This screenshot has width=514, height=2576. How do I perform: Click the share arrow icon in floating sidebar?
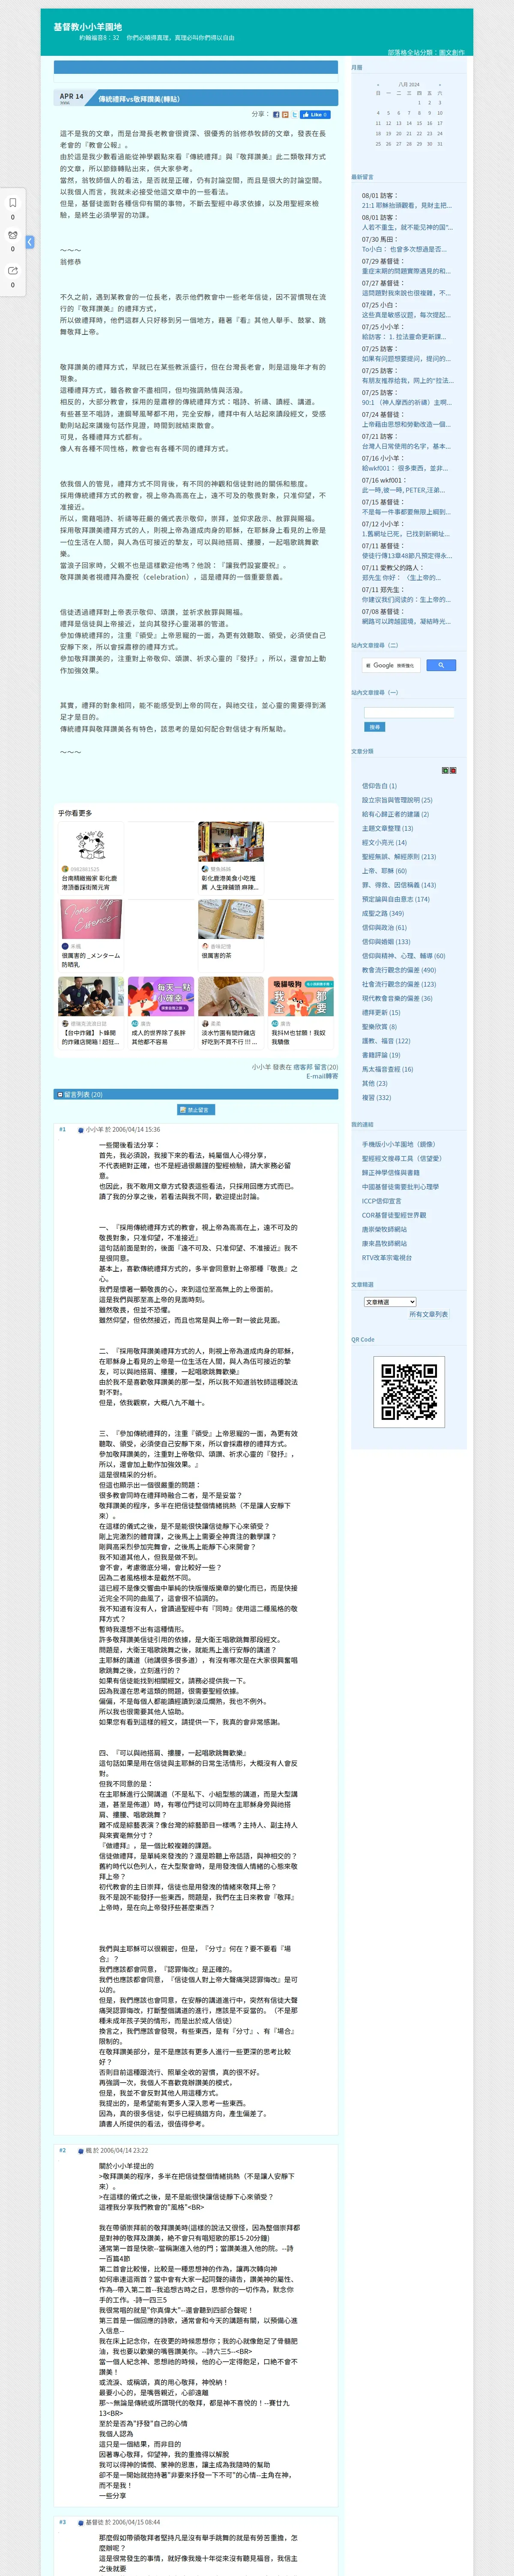pos(13,270)
